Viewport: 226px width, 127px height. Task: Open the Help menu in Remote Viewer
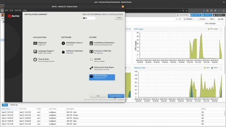pyautogui.click(x=25, y=10)
